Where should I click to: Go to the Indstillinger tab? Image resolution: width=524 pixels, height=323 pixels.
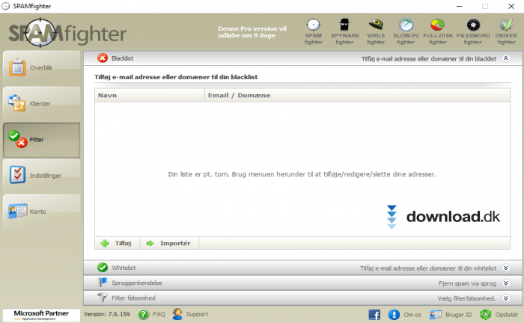[x=41, y=176]
